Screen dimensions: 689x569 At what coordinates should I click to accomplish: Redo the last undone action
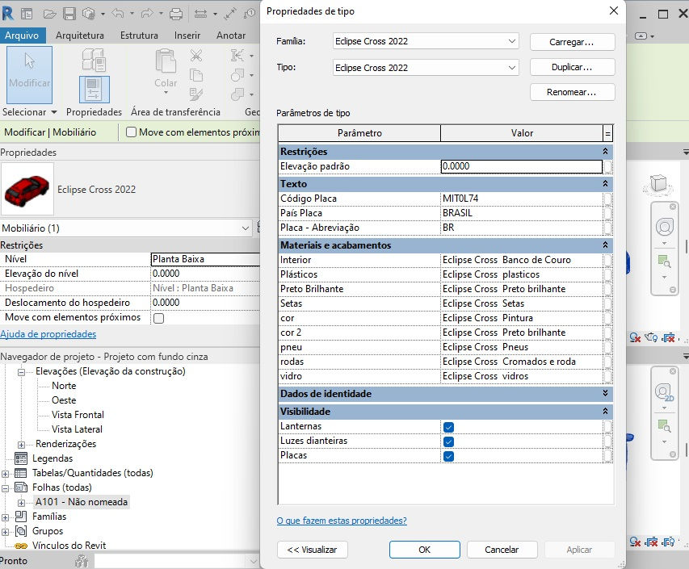147,14
